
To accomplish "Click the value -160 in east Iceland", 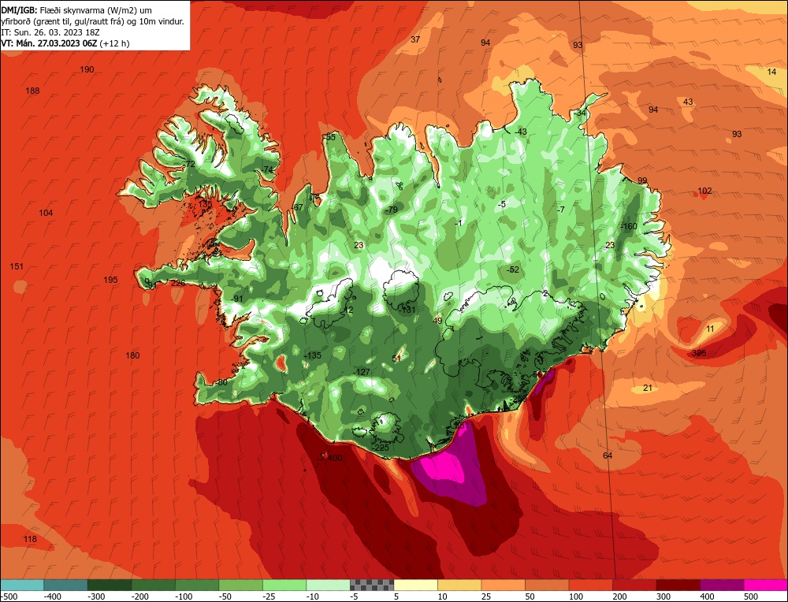I will point(628,226).
